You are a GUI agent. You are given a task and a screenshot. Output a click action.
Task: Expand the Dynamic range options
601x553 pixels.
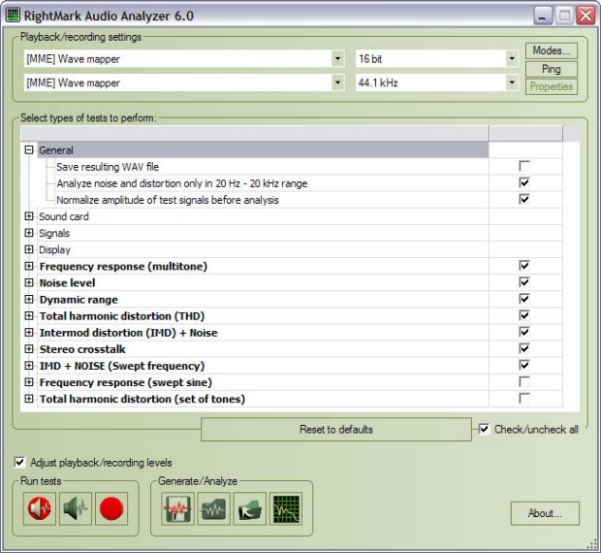pos(29,299)
